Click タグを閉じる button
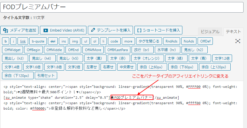The height and width of the screenshot is (128, 247). 149,41
